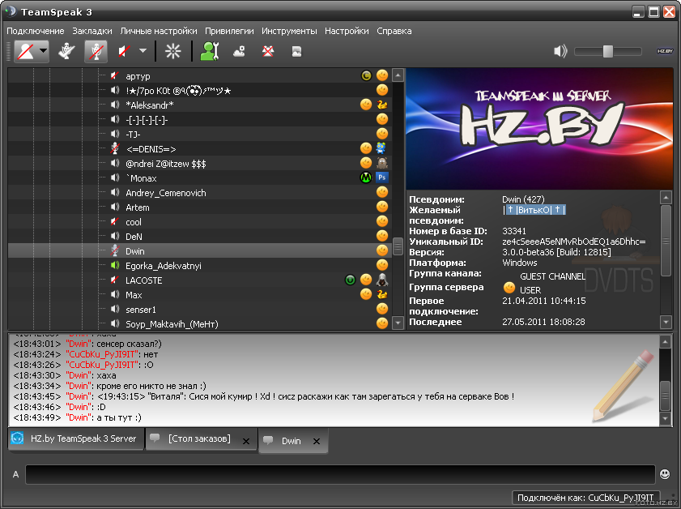Open the Справка menu
Viewport: 681px width, 509px height.
(x=394, y=31)
